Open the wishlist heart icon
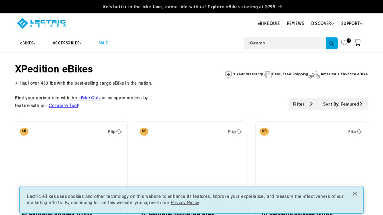 (345, 43)
